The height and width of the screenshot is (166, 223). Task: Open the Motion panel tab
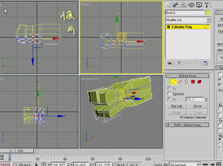coord(191,5)
